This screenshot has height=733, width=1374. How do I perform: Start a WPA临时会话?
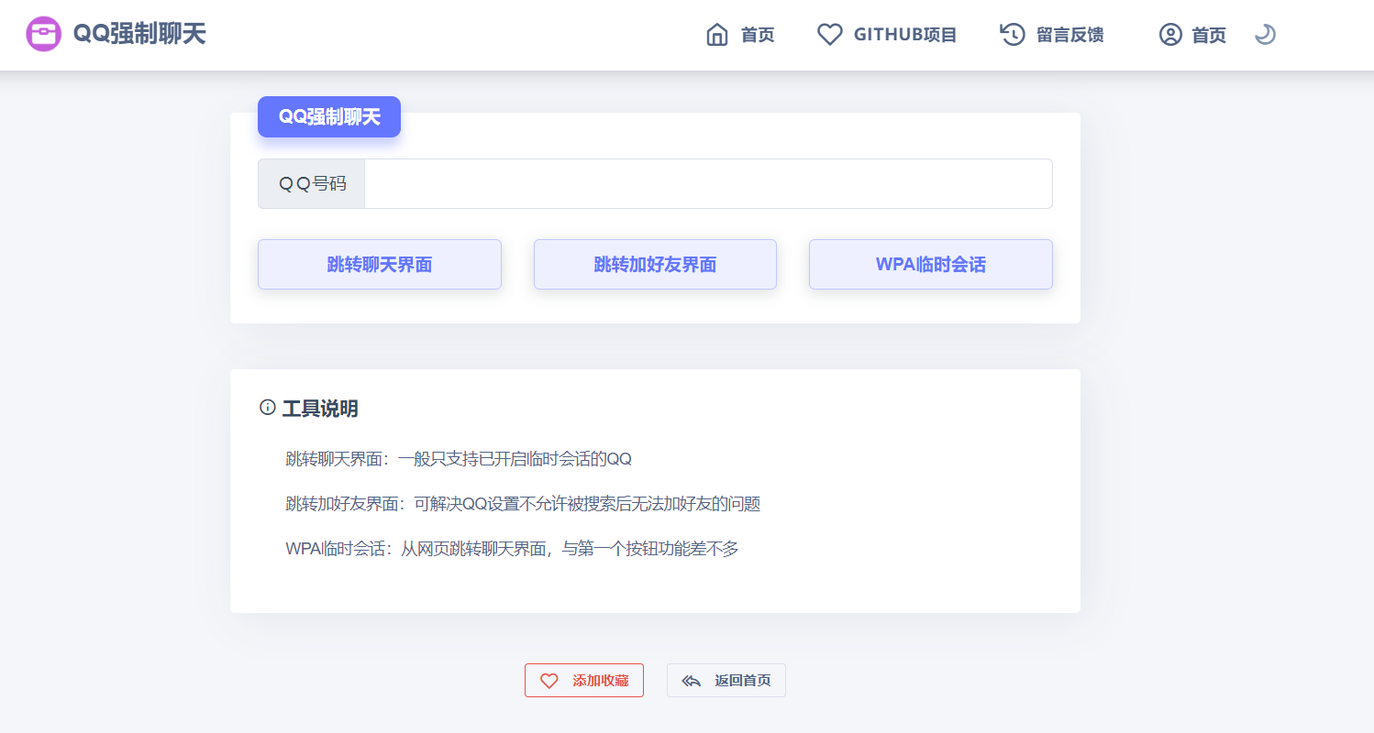930,264
